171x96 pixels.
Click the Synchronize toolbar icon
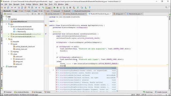8,8
